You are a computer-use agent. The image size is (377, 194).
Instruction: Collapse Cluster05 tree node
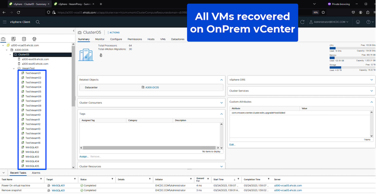pyautogui.click(x=10, y=55)
